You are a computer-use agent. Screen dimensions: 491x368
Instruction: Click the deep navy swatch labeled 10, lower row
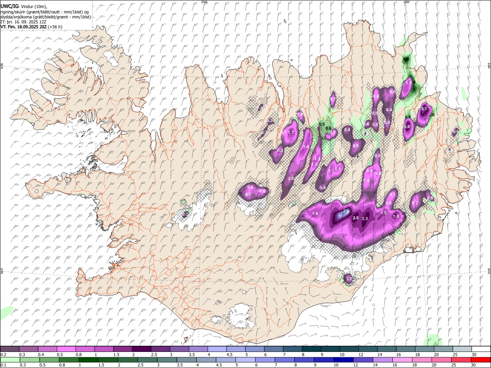[343, 360]
